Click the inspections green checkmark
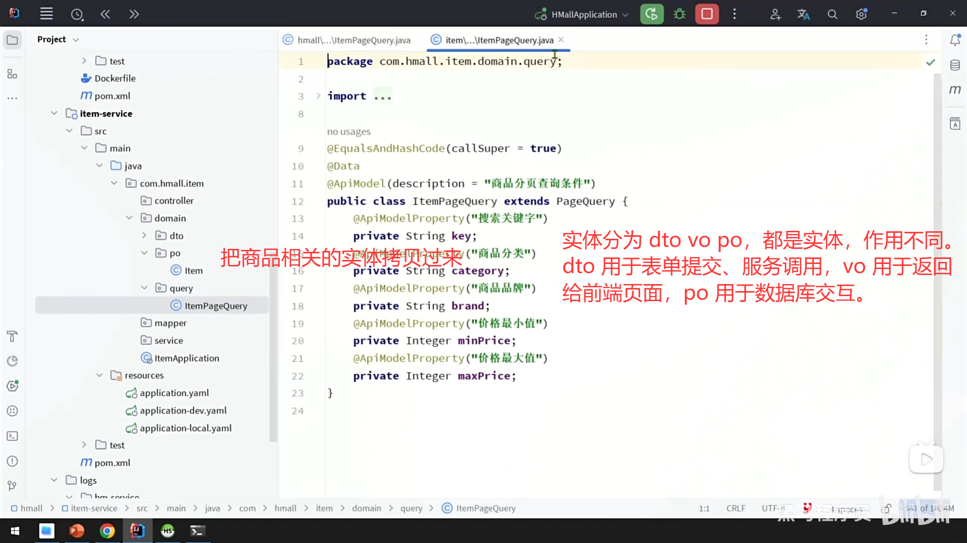The width and height of the screenshot is (967, 543). [930, 62]
